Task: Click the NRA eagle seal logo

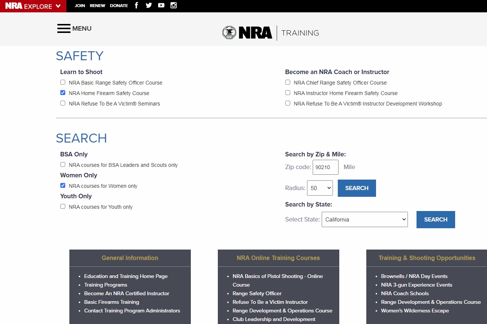Action: click(x=229, y=33)
